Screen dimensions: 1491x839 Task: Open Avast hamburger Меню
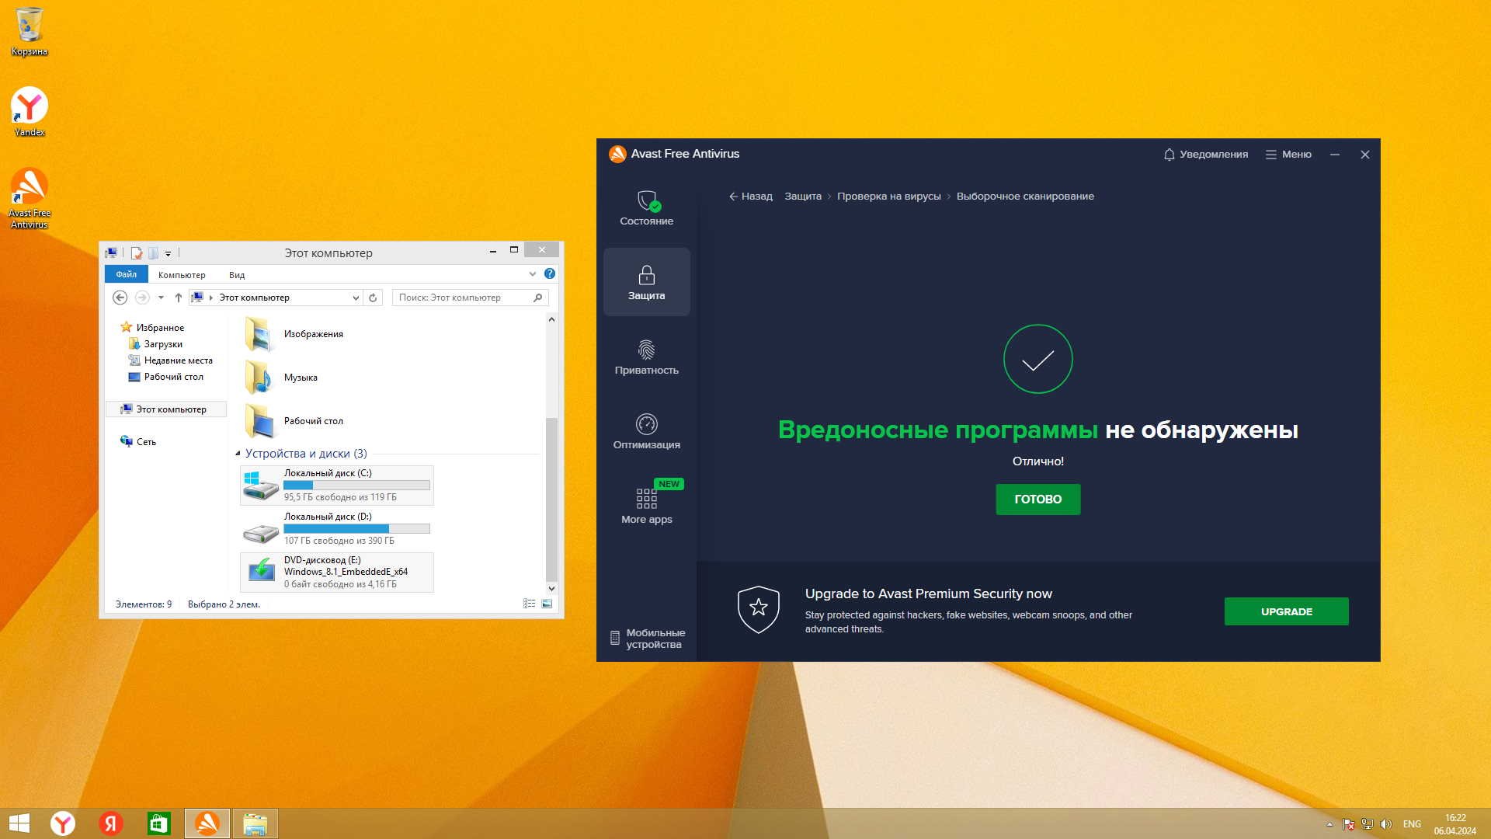click(1288, 155)
